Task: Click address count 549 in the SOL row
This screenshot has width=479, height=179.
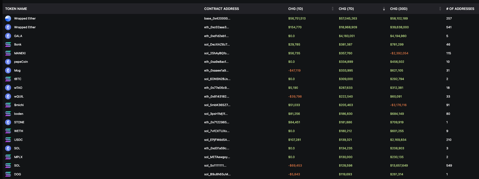Action: click(449, 165)
